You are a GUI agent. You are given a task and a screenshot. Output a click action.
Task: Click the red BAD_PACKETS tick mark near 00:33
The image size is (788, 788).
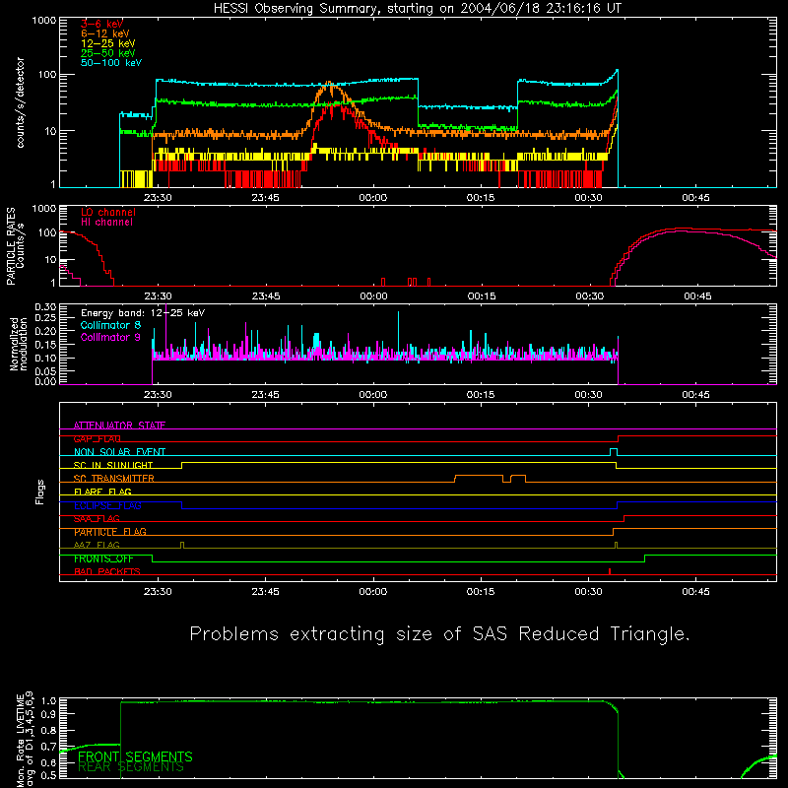tap(610, 571)
